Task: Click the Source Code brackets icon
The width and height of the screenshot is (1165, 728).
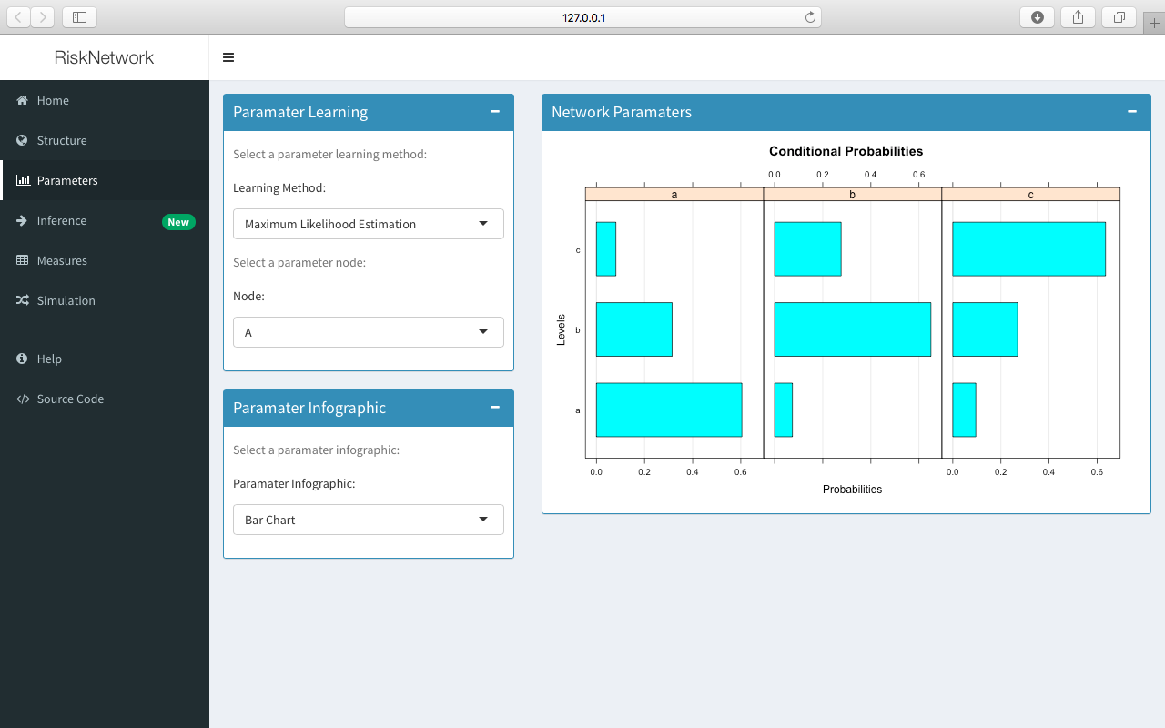Action: coord(23,399)
